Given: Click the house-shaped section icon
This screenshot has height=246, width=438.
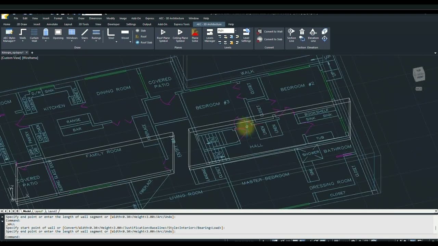Looking at the screenshot, I should point(302,31).
